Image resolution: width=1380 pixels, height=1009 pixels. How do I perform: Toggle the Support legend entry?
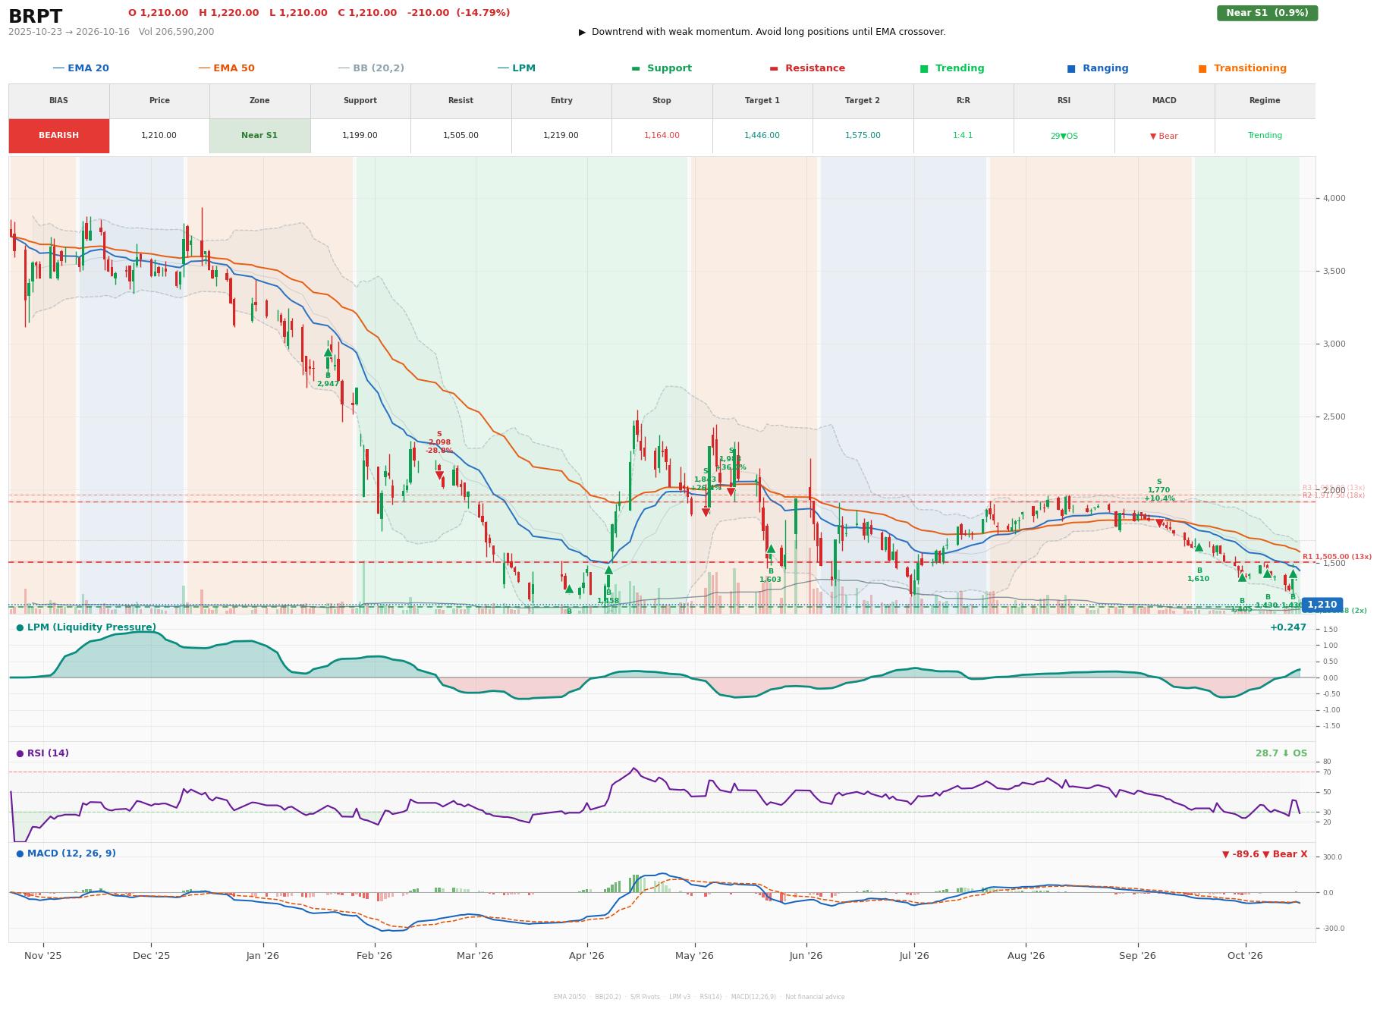pos(662,68)
